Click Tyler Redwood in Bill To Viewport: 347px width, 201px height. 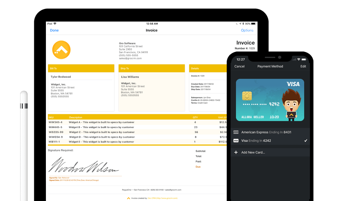pyautogui.click(x=61, y=77)
